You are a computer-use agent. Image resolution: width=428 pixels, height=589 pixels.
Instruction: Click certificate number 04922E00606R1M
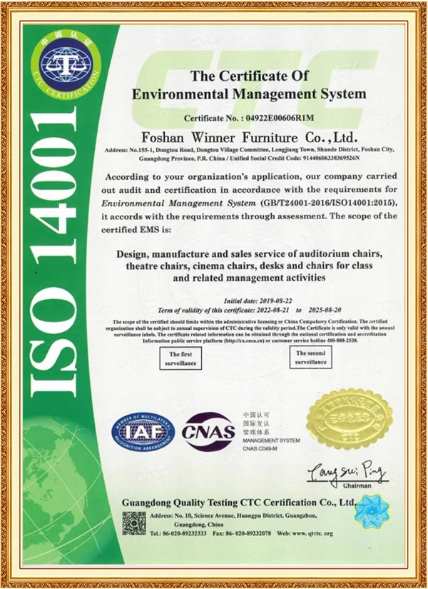280,118
